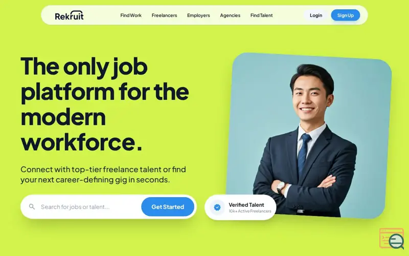The width and height of the screenshot is (409, 256).
Task: Click the browser search watermark icon
Action: (392, 239)
